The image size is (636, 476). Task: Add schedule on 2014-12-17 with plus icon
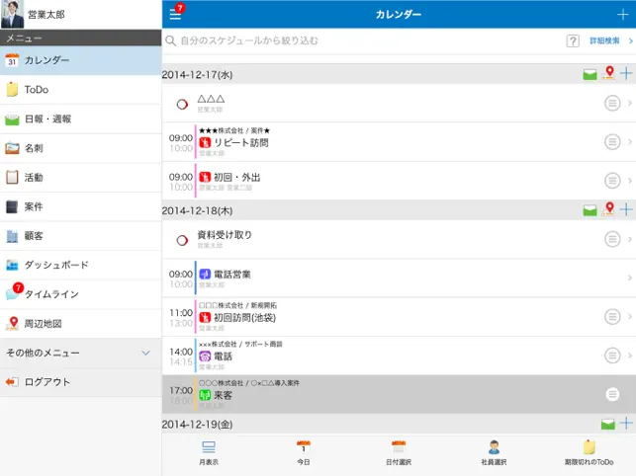pyautogui.click(x=626, y=73)
